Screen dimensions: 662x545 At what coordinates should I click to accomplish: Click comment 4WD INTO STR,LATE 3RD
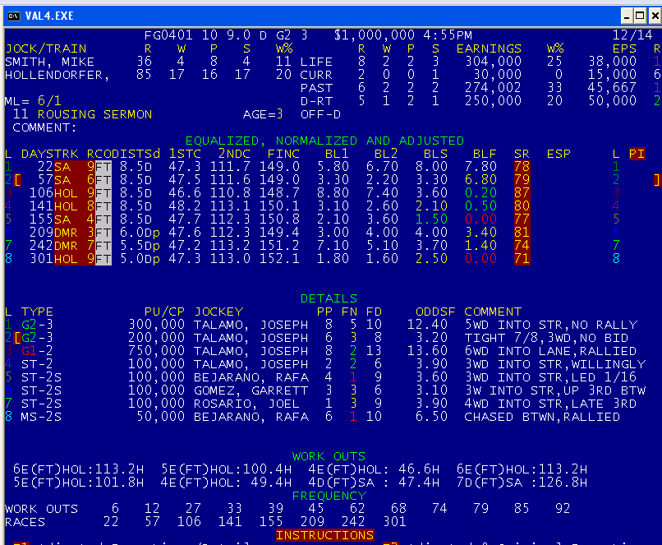(x=550, y=404)
